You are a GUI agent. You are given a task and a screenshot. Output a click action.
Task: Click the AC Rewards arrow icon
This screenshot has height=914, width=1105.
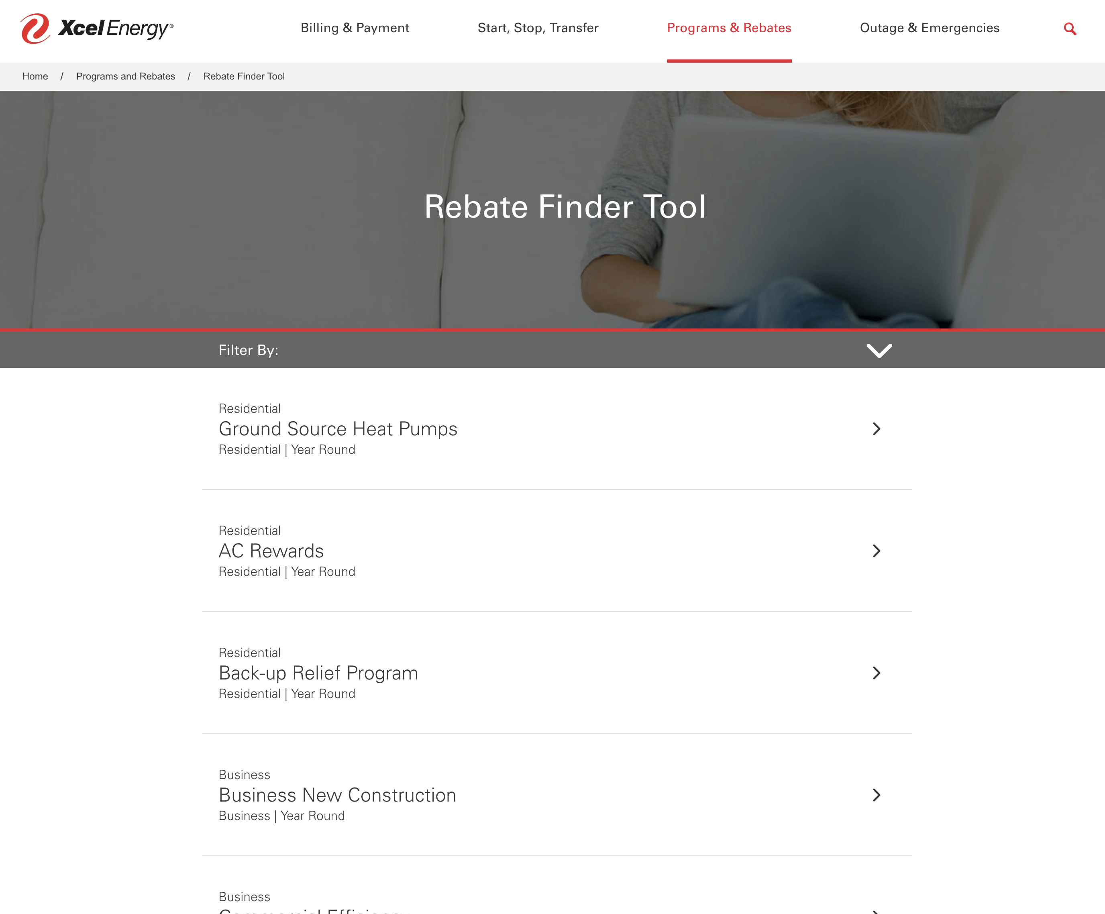click(877, 550)
